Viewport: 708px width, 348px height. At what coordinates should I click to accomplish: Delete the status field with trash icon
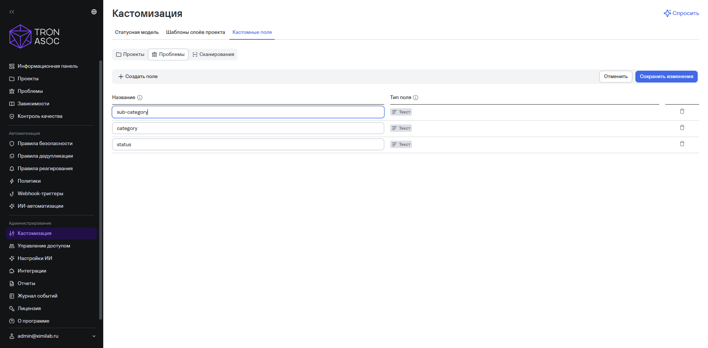(x=682, y=144)
